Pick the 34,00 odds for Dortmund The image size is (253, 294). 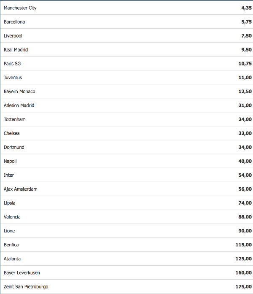pyautogui.click(x=245, y=147)
